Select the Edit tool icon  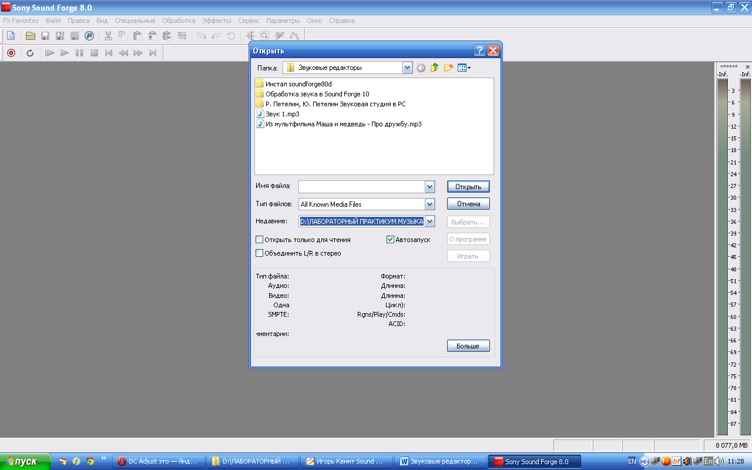(x=250, y=36)
